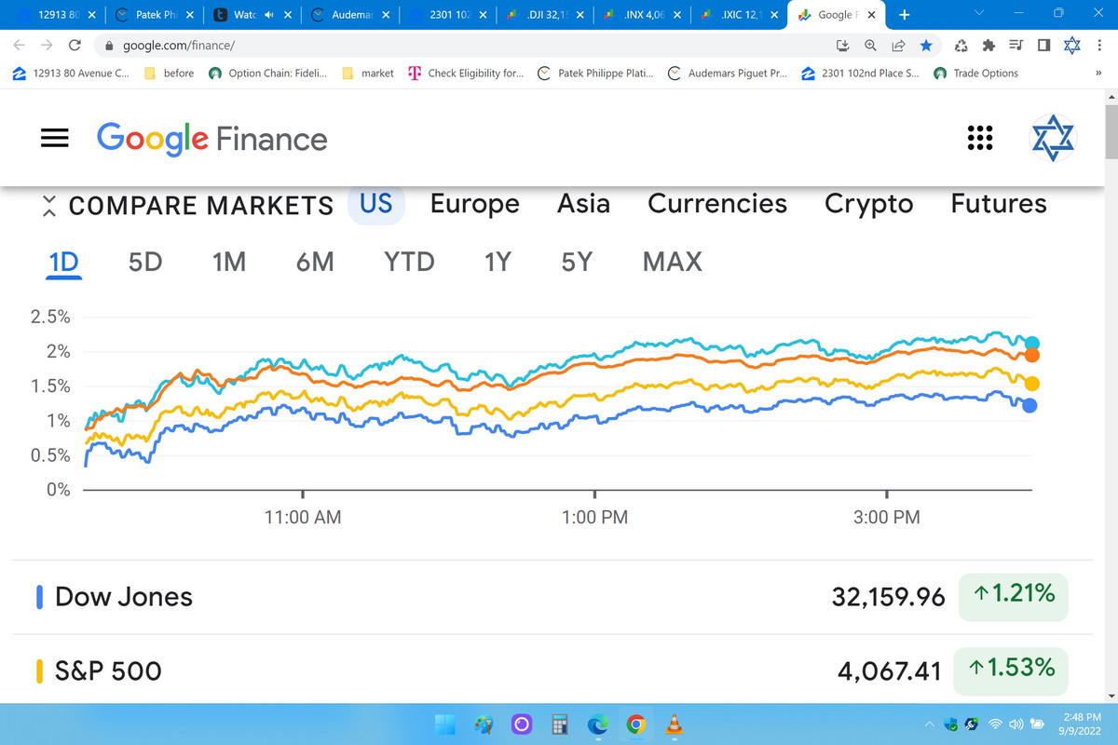Open the Calculator from the taskbar

[x=560, y=724]
